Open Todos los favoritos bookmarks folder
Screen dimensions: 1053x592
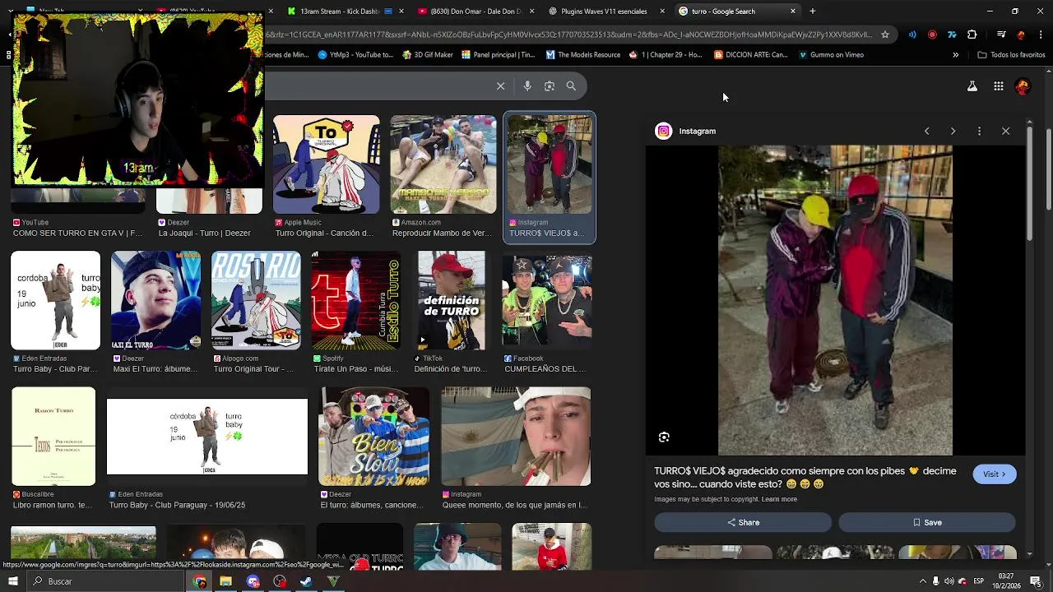pos(1011,55)
